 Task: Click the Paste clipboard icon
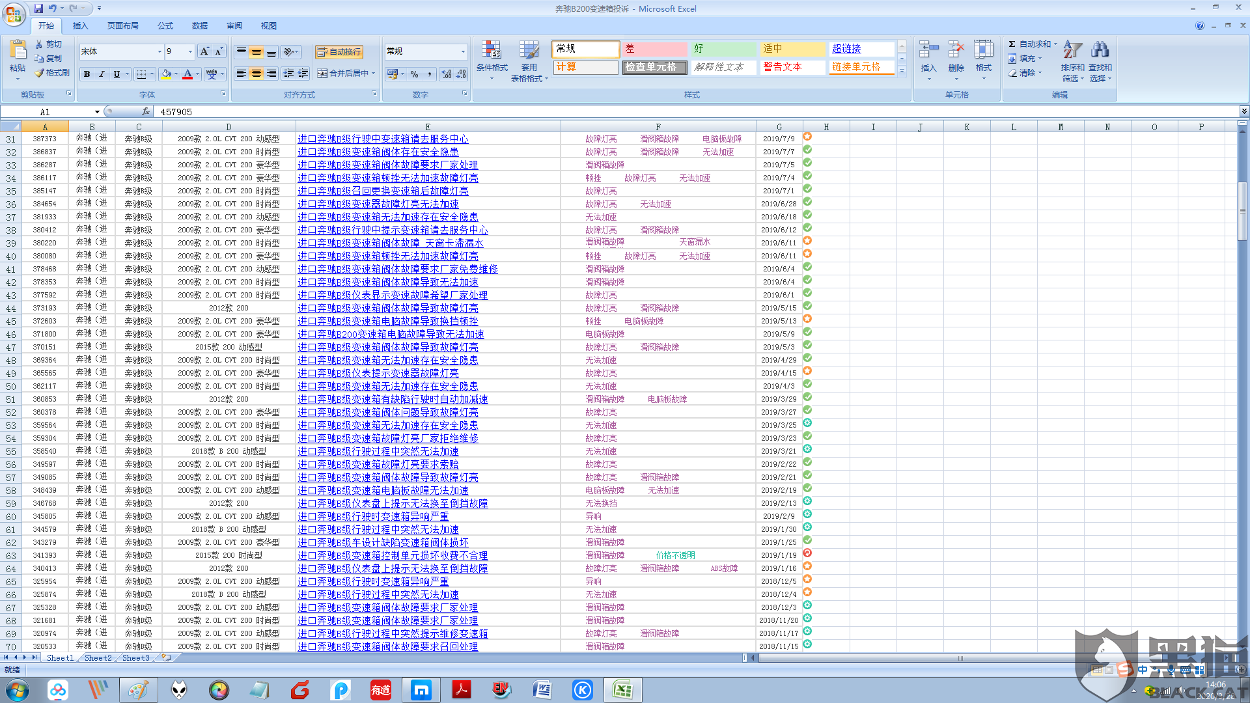(18, 51)
